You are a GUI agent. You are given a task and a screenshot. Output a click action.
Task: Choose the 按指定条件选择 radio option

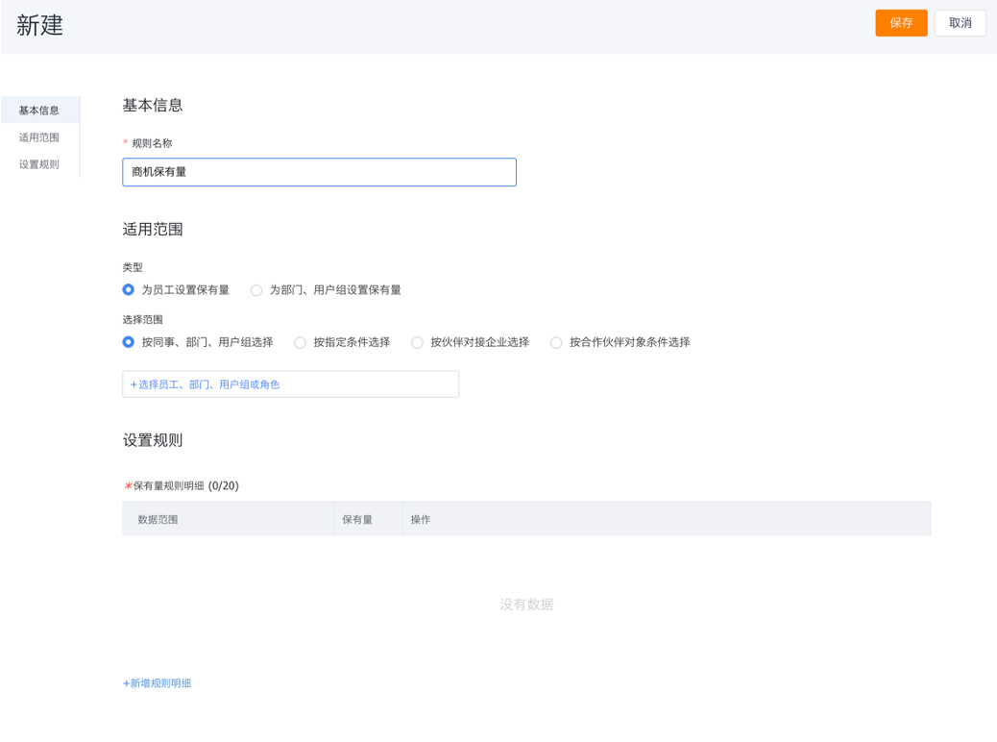pos(301,342)
